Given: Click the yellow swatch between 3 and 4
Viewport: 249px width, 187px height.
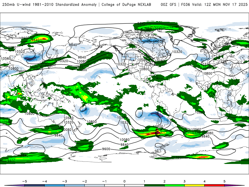Looking at the screenshot, I should click(195, 185).
